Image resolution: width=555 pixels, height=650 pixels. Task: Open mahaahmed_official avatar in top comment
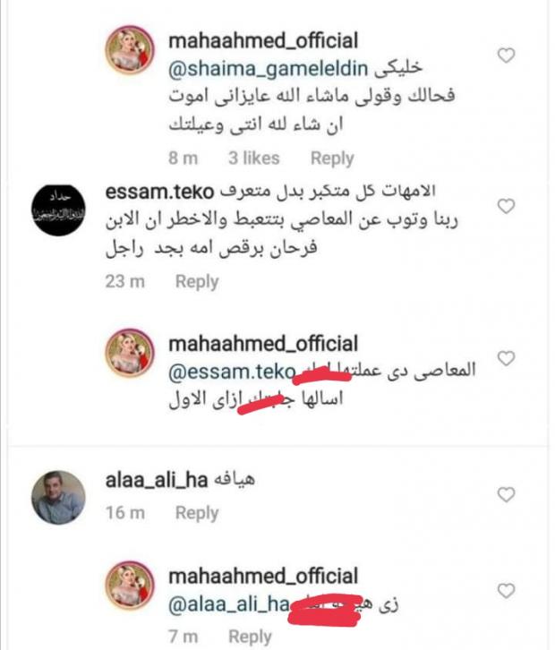[x=129, y=50]
